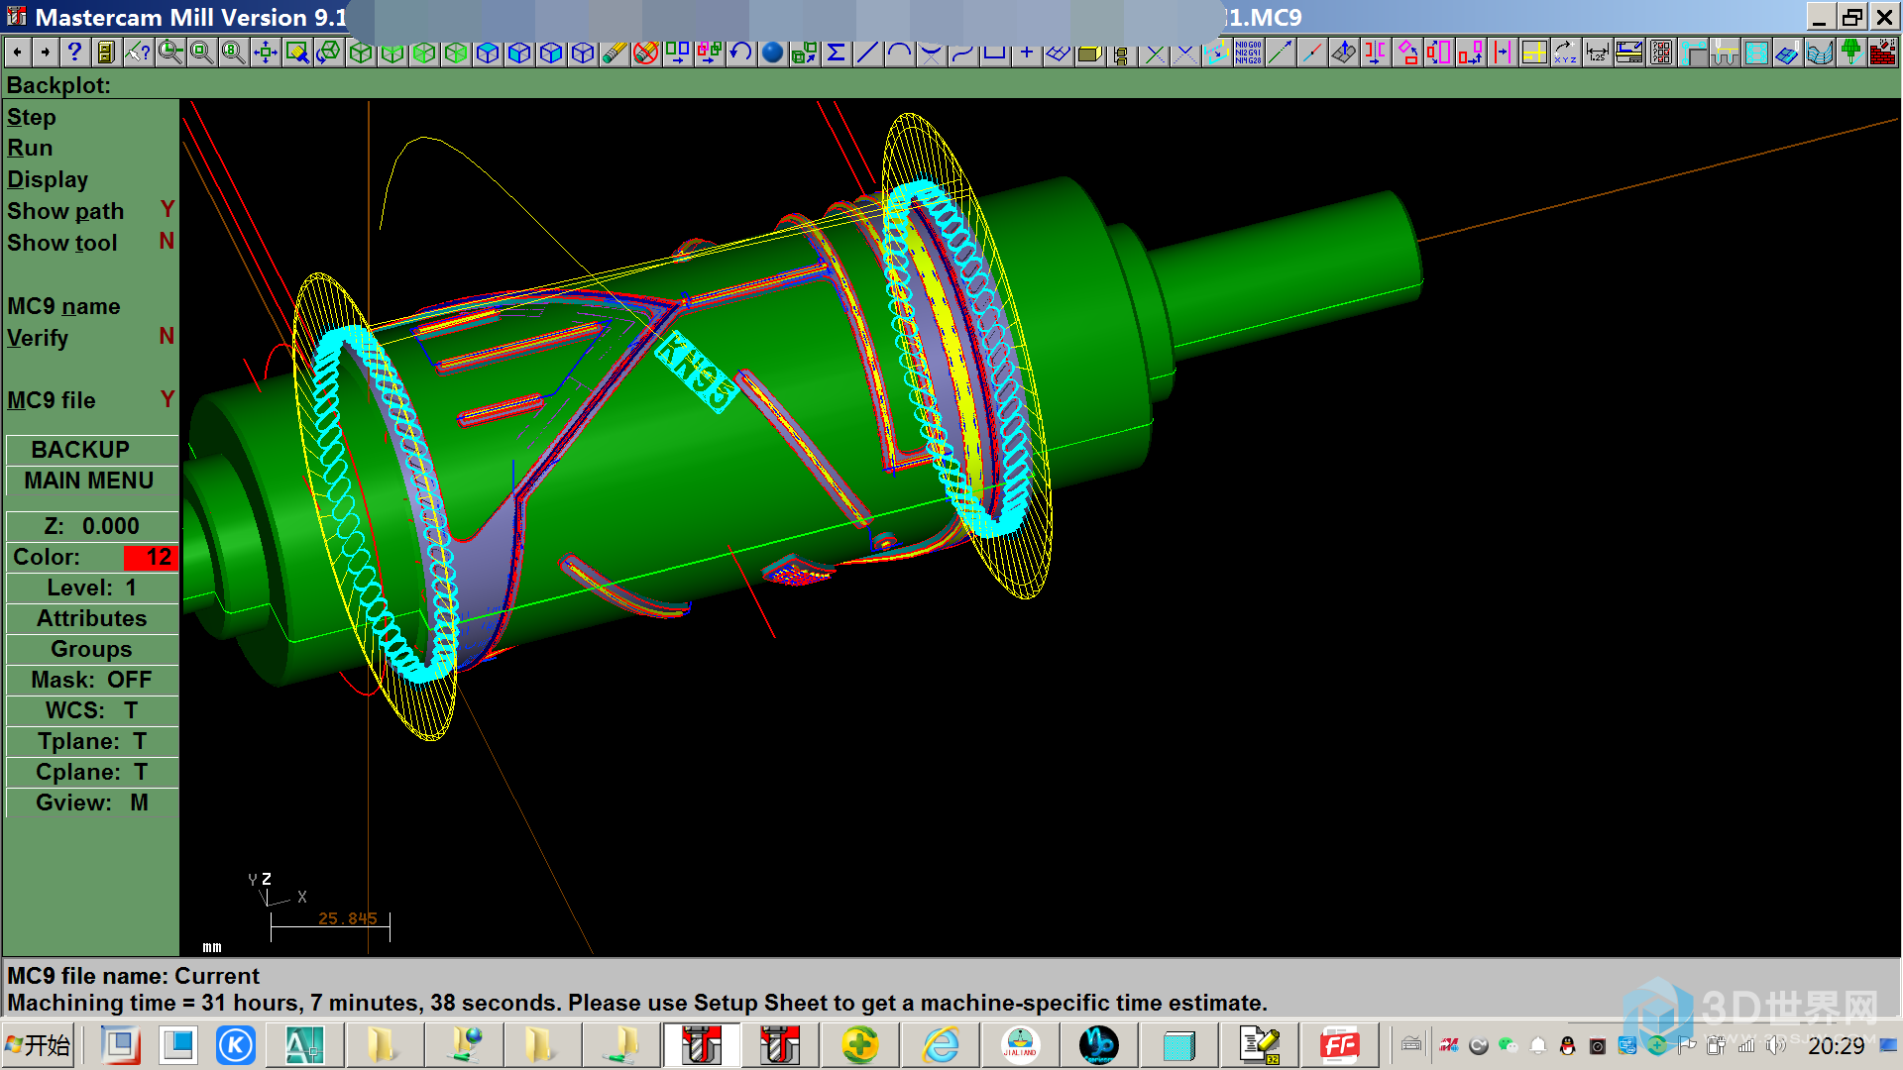1903x1070 pixels.
Task: Toggle Show path setting
Action: 90,211
